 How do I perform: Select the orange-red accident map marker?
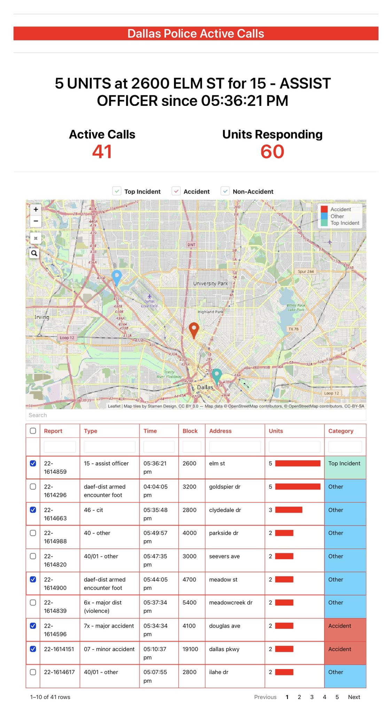point(194,330)
